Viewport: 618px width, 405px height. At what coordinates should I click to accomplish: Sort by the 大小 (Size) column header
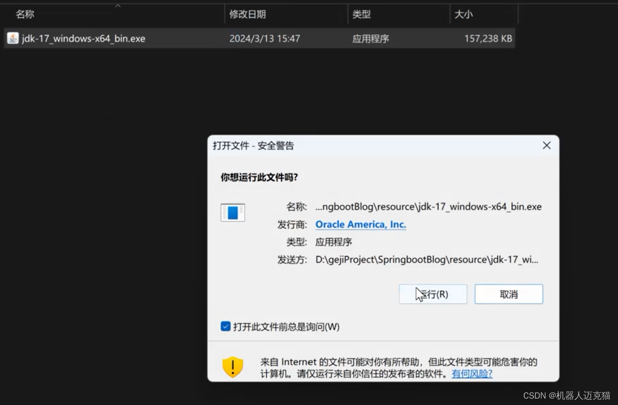463,15
